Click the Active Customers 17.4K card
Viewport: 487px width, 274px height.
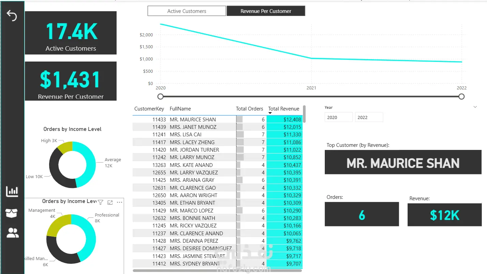(71, 33)
